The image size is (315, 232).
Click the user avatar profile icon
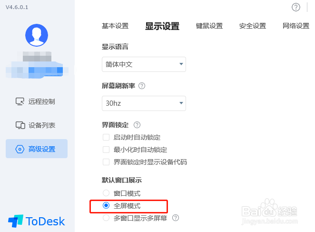coord(37,35)
